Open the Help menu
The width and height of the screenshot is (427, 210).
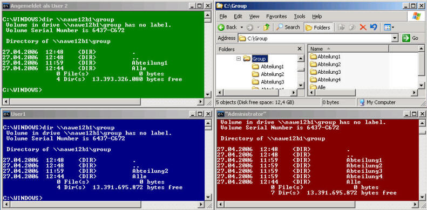click(x=317, y=17)
